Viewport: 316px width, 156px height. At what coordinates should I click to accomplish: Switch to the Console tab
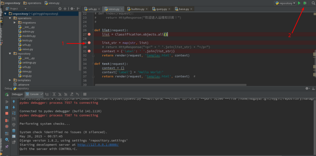click(x=34, y=94)
